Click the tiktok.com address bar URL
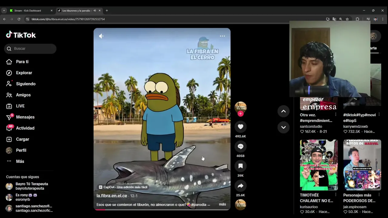This screenshot has height=218, width=388. (68, 19)
